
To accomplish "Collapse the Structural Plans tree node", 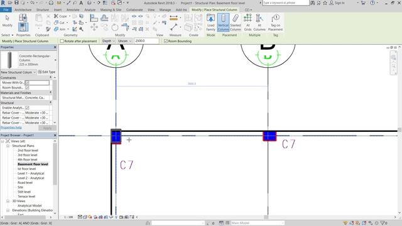I will click(x=8, y=146).
